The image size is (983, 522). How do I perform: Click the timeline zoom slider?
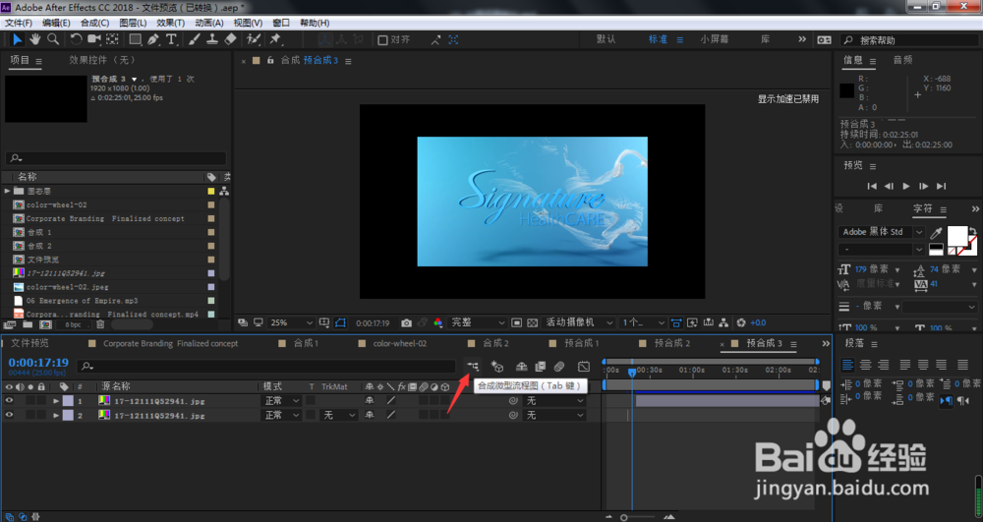624,518
